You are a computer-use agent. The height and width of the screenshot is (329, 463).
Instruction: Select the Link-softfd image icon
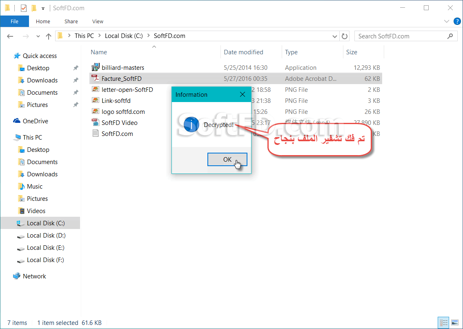[x=96, y=100]
